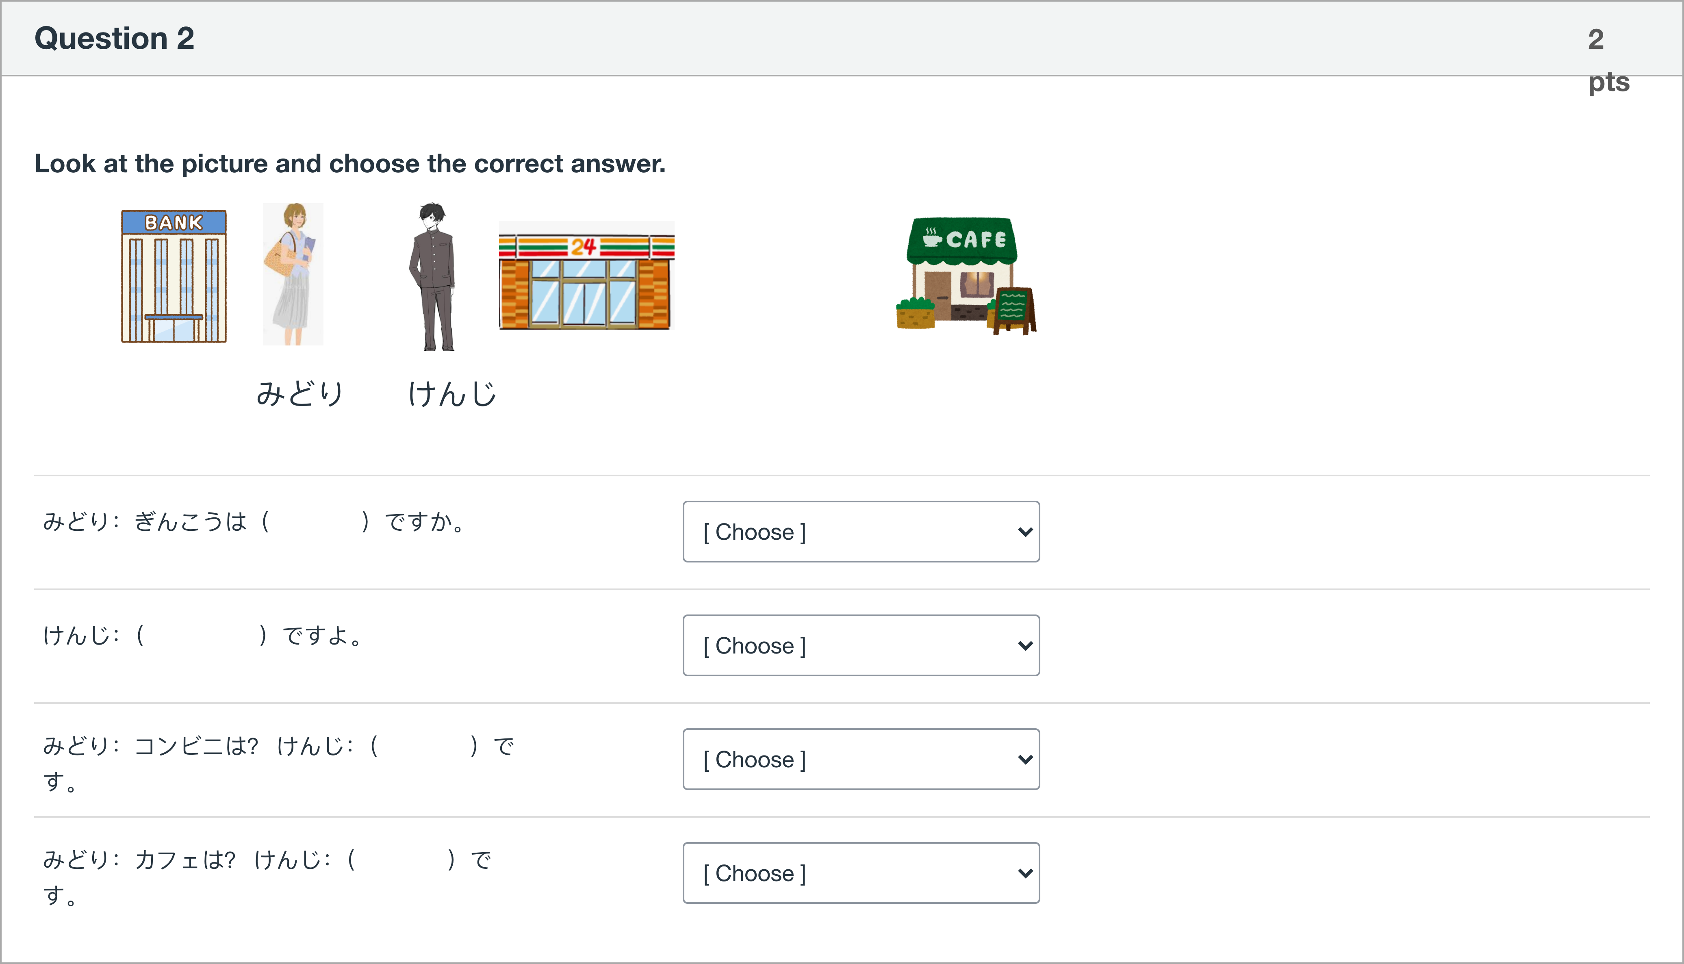Open the dropdown for コンビニは question
Viewport: 1684px width, 964px height.
pos(861,760)
